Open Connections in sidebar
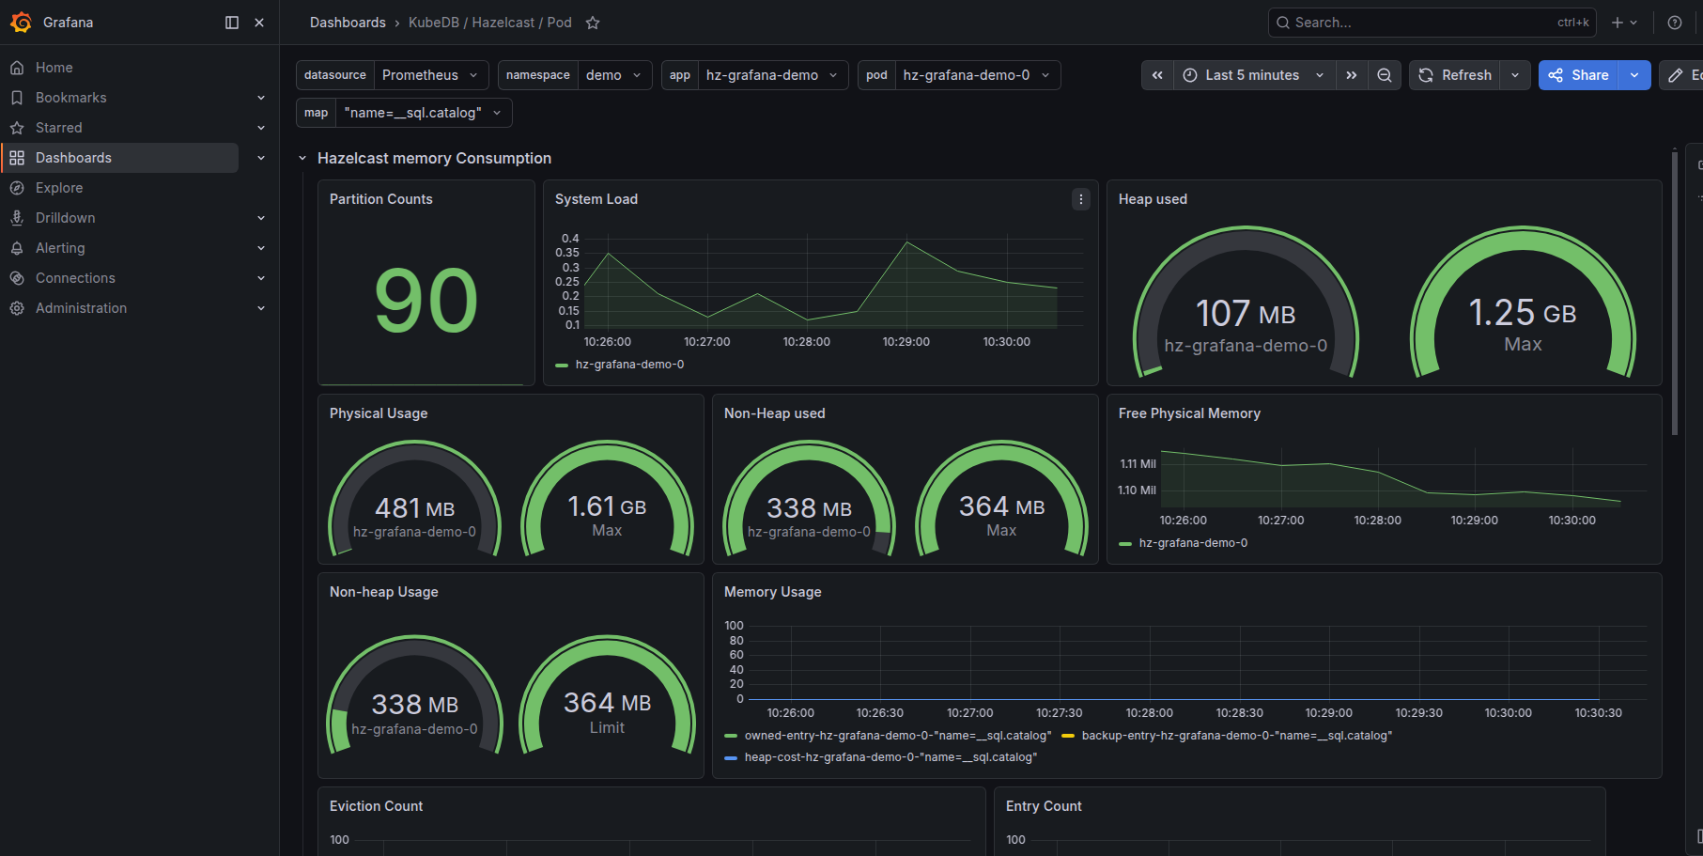This screenshot has height=856, width=1703. 75,278
